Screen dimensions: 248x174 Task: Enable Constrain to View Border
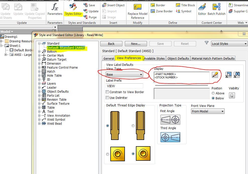107,92
